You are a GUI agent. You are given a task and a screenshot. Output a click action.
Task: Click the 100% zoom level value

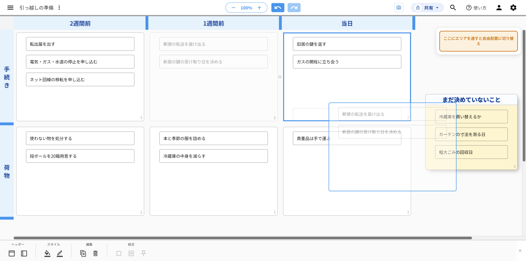246,8
